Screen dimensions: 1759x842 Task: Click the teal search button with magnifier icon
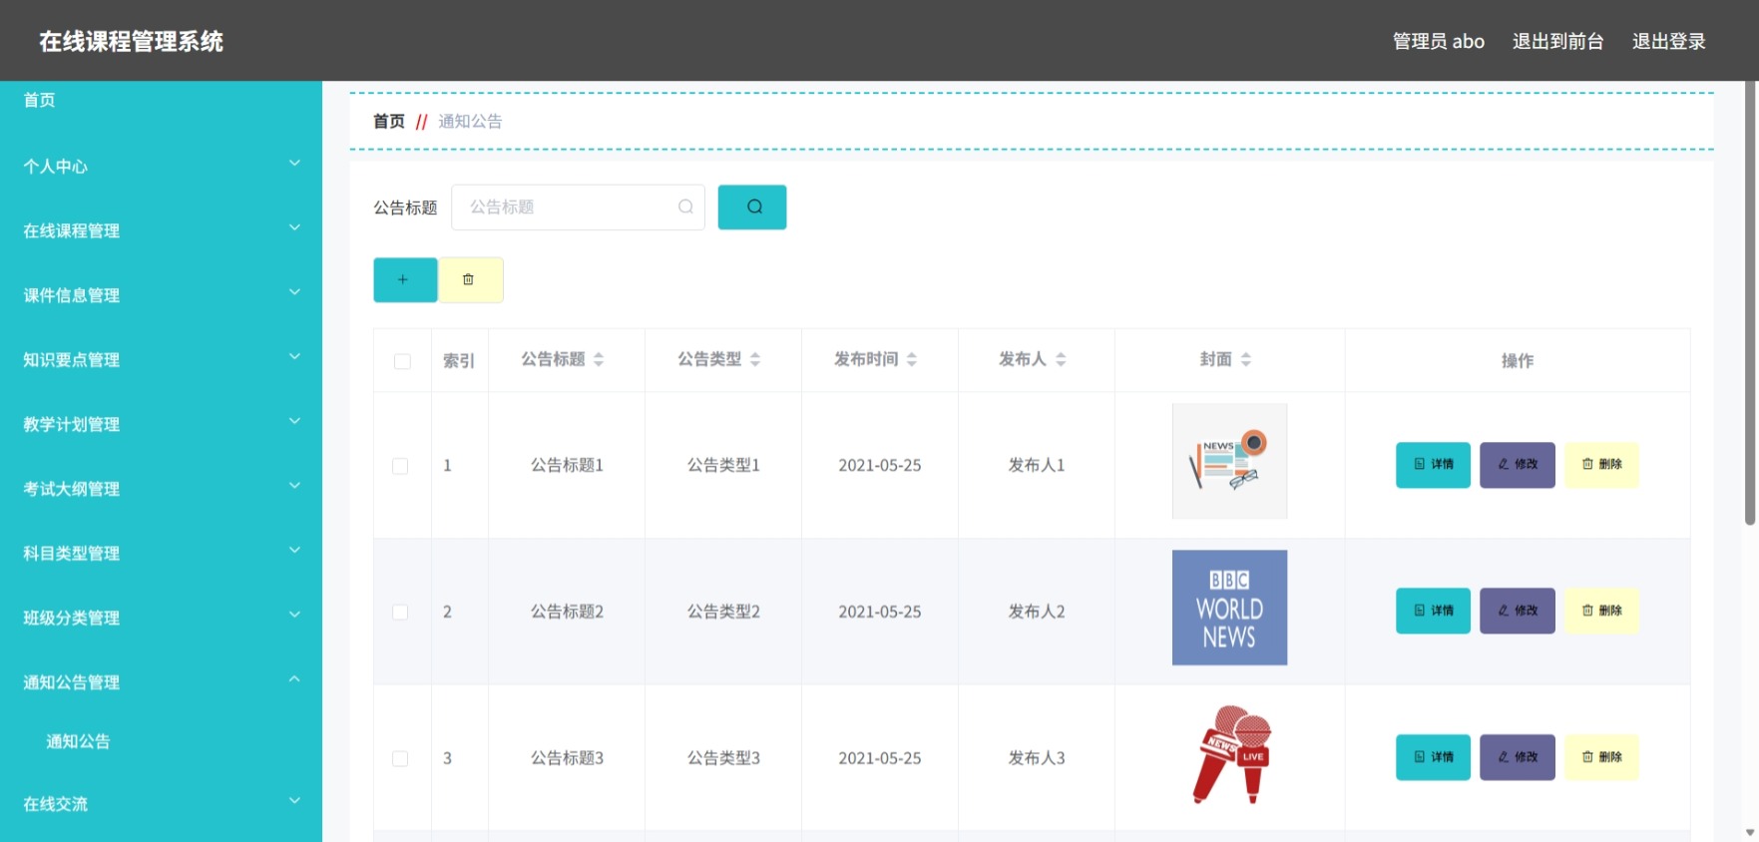(752, 208)
